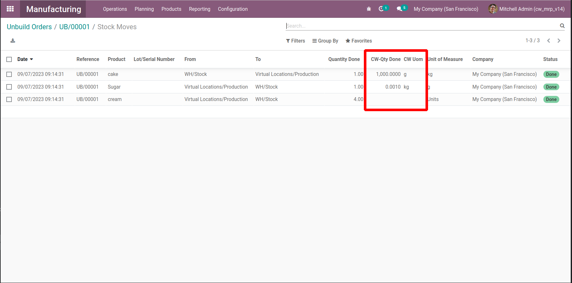
Task: Expand the Filters dropdown
Action: pyautogui.click(x=295, y=41)
